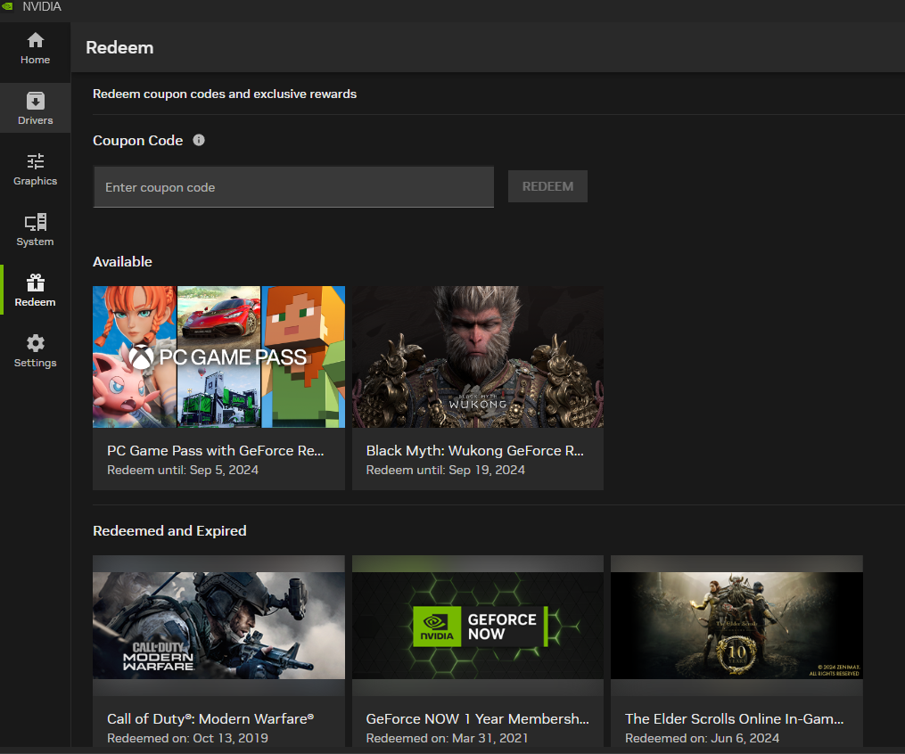Open Drivers via the download icon
Screen dimensions: 905x754
click(35, 101)
